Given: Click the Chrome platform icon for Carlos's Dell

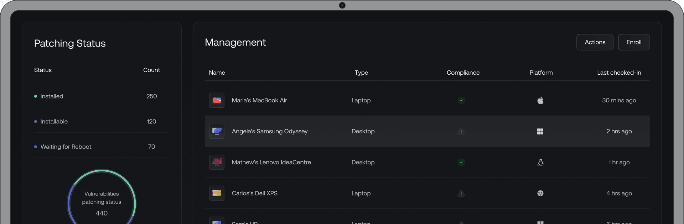Looking at the screenshot, I should click(x=540, y=193).
